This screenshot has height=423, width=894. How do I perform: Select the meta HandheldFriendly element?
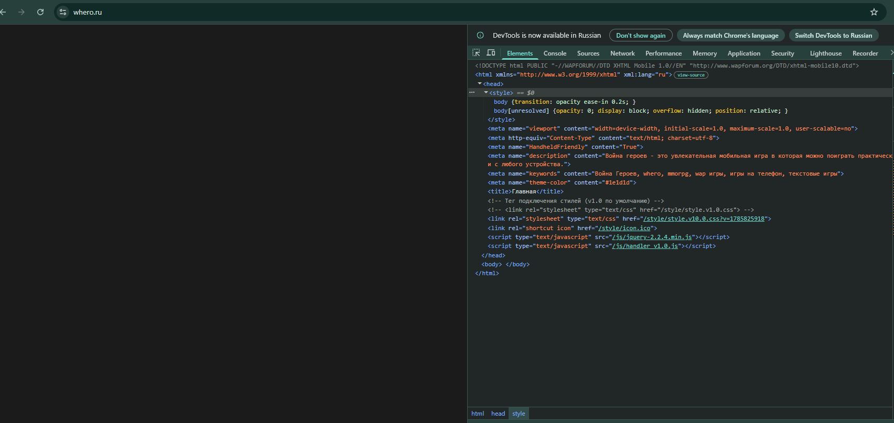pos(565,147)
